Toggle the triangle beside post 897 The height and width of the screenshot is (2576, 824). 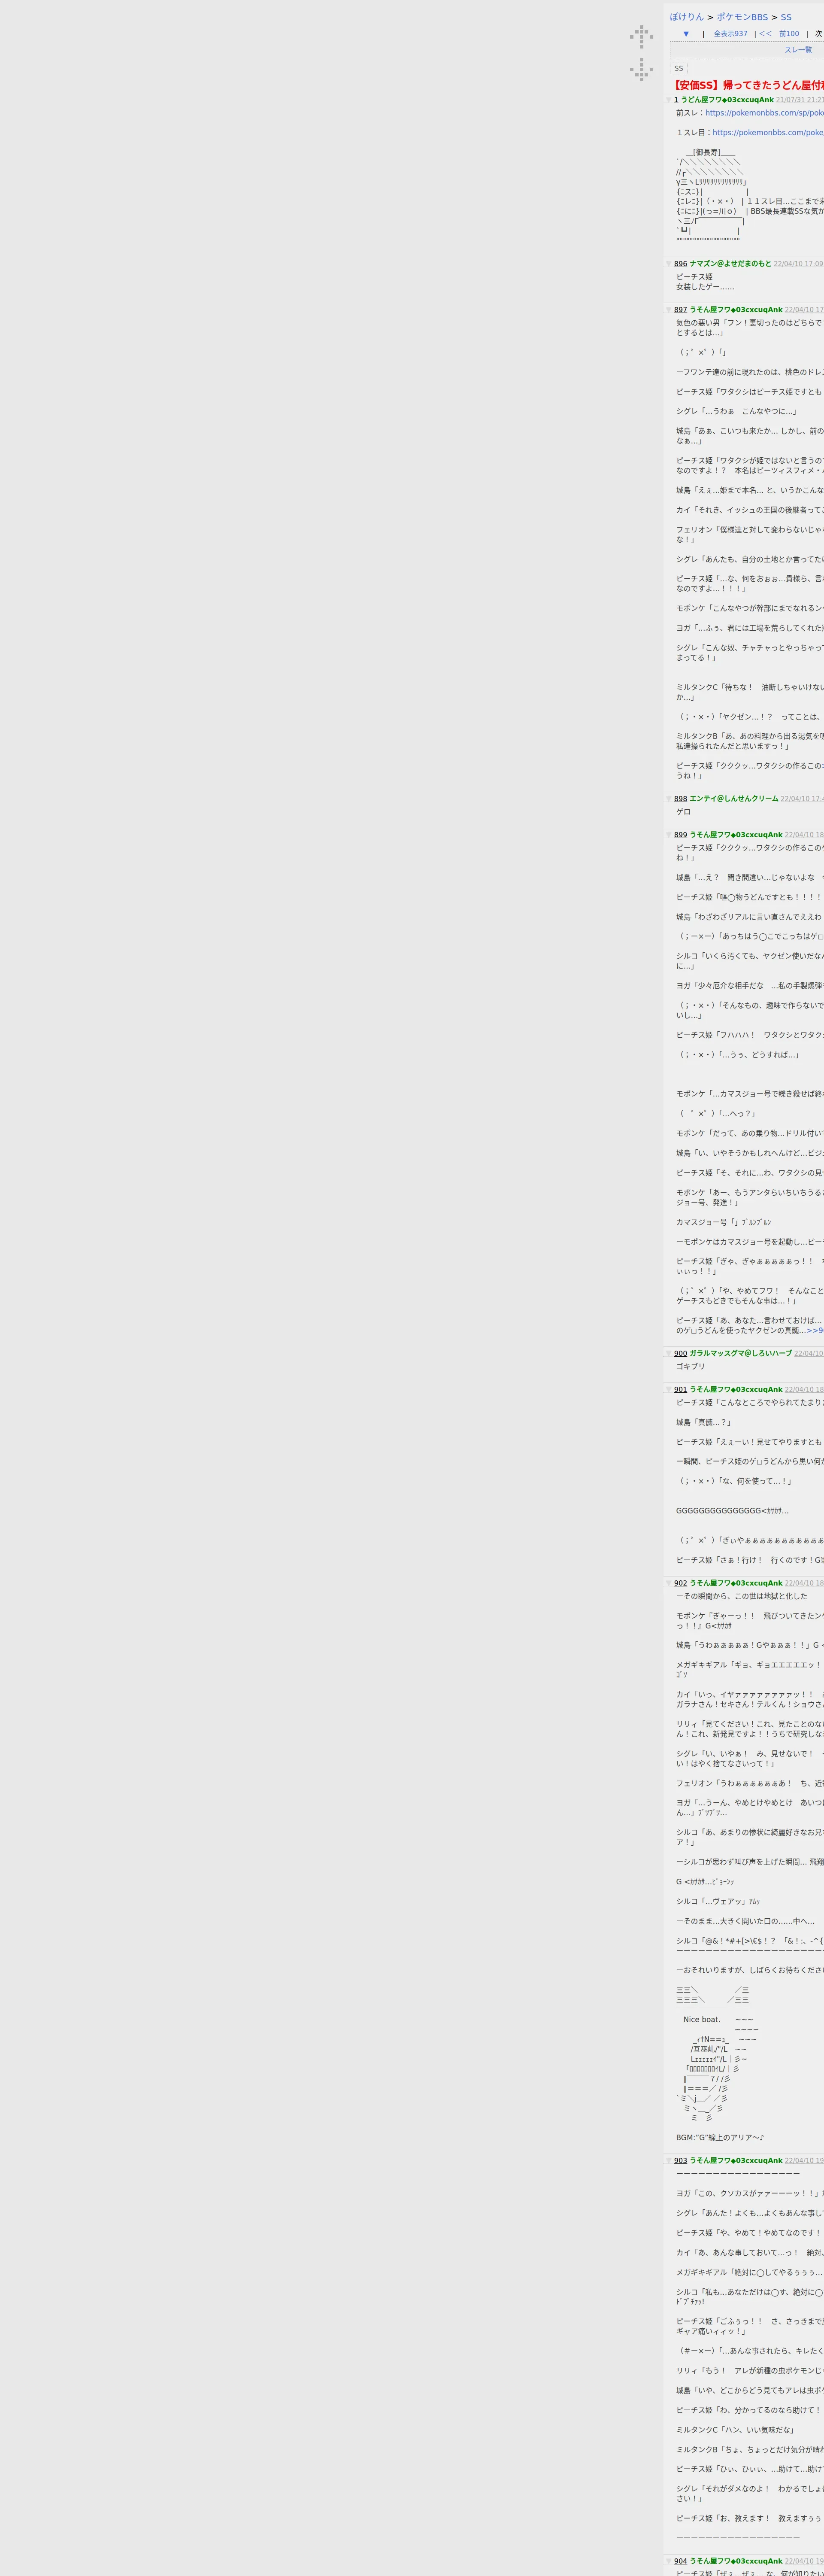tap(669, 310)
